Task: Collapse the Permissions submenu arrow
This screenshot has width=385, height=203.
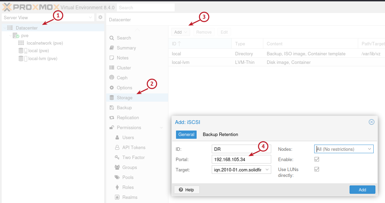Action: click(x=162, y=128)
